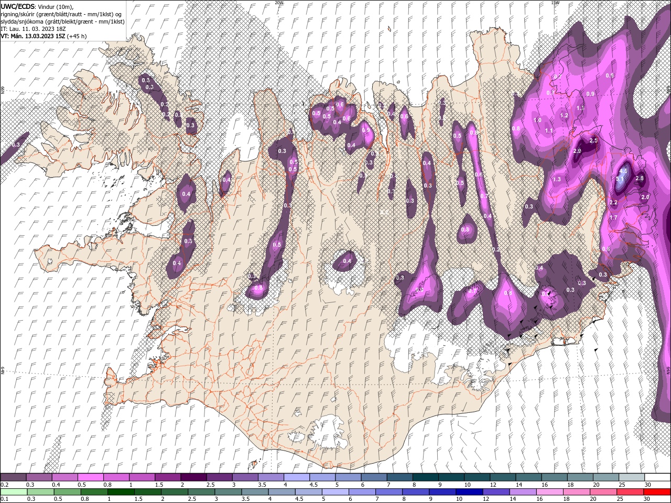Select the snow legend swatch starting at 0.4
Image resolution: width=671 pixels, height=503 pixels.
[65, 477]
